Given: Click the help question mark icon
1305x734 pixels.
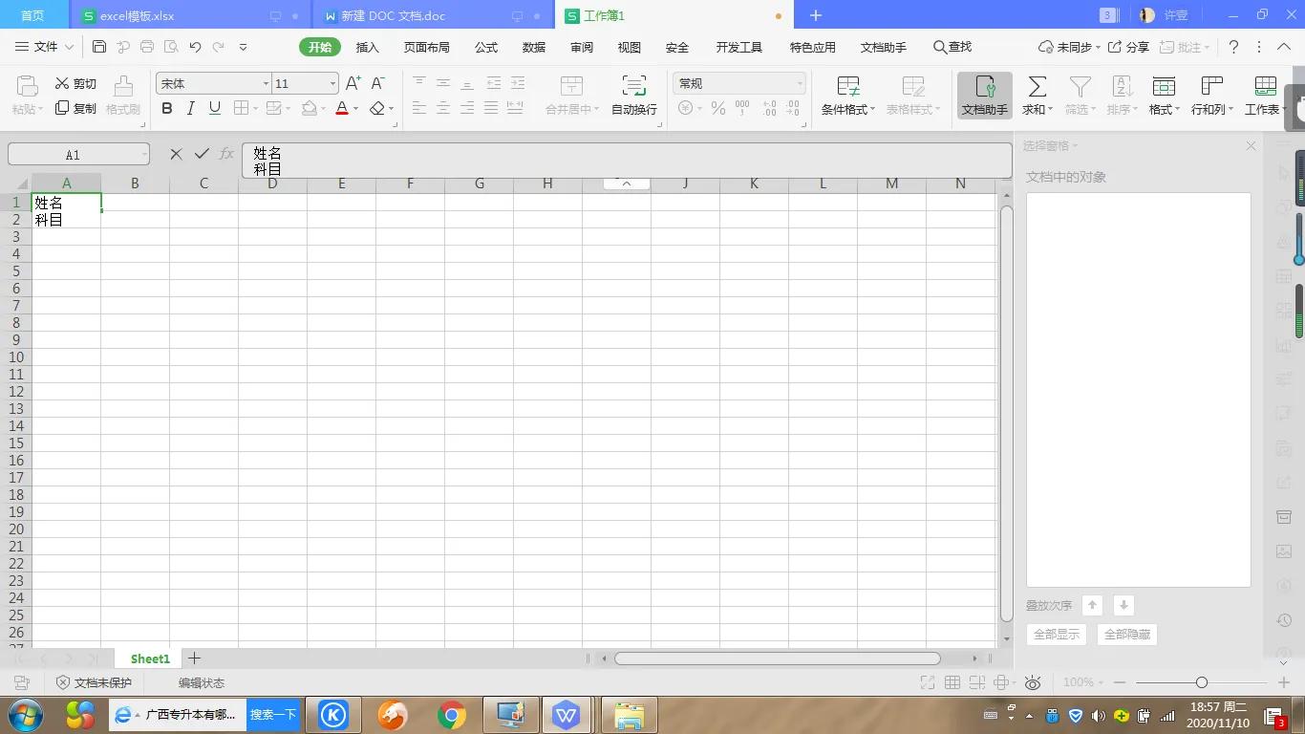Looking at the screenshot, I should [1233, 47].
